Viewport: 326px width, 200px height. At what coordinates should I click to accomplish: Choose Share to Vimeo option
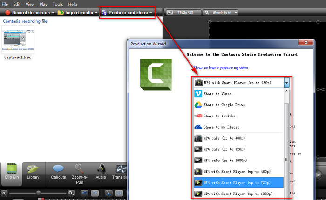click(x=238, y=94)
